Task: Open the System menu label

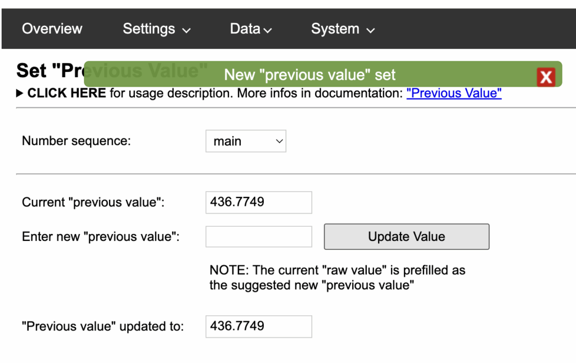Action: pos(335,29)
